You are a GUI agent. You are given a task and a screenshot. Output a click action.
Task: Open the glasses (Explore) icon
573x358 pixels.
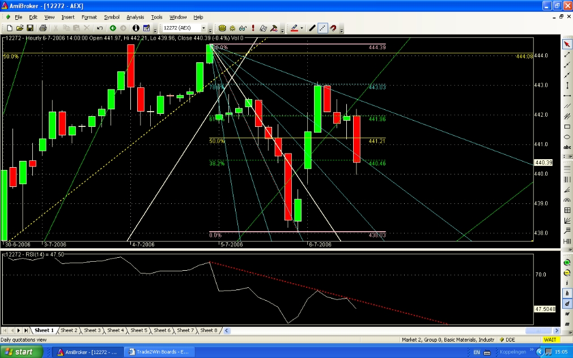tap(243, 28)
